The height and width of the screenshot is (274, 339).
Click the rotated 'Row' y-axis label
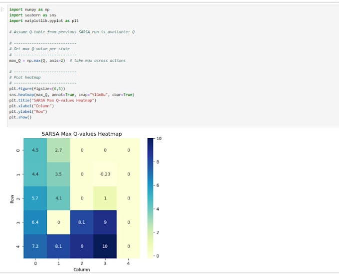[12, 199]
